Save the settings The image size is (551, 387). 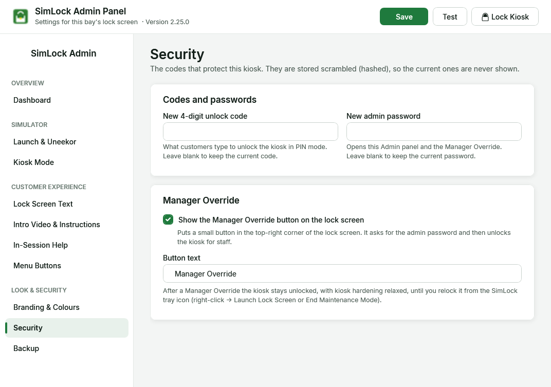click(x=404, y=16)
